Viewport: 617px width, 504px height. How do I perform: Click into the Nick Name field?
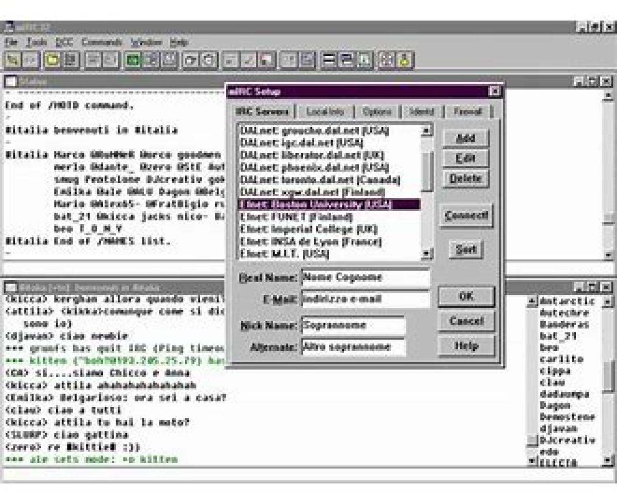353,325
